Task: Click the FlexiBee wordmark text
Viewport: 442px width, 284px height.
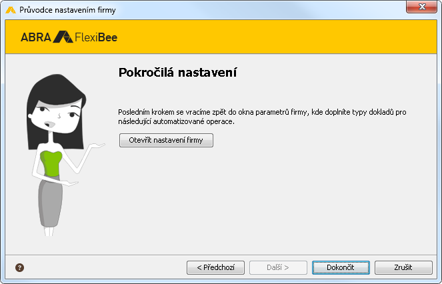Action: (96, 37)
